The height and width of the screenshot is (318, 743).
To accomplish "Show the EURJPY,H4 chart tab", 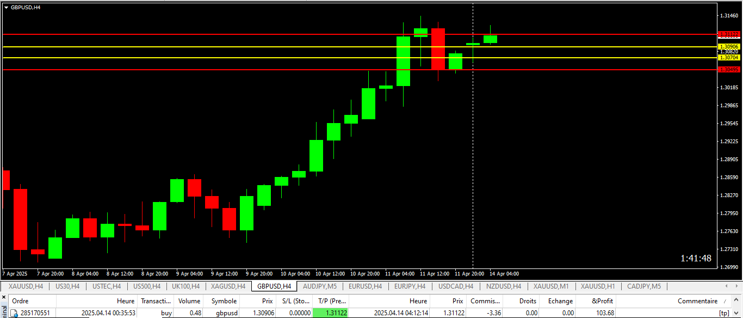I will click(x=410, y=286).
